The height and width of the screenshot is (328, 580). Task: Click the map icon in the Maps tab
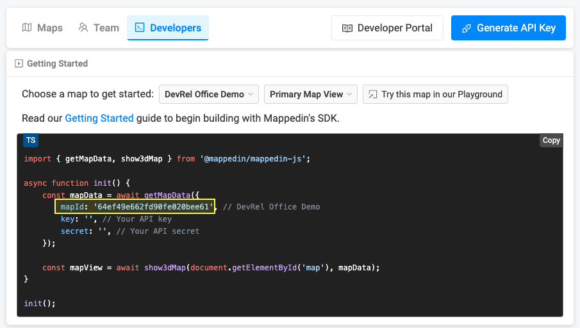pos(27,28)
